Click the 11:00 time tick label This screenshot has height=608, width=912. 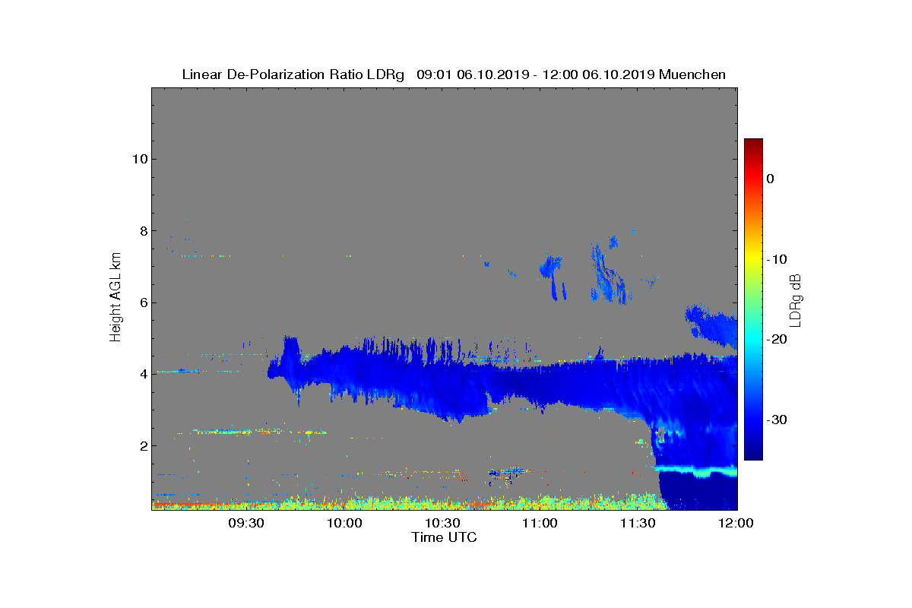540,524
